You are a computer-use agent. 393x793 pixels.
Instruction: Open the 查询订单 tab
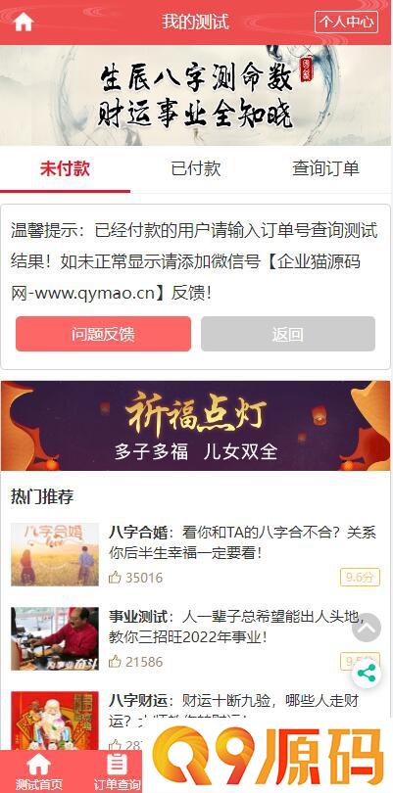point(325,169)
